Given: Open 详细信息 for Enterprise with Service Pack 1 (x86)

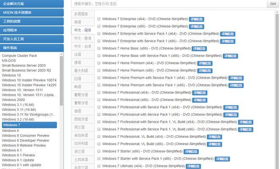Looking at the screenshot, I should pyautogui.click(x=228, y=41).
